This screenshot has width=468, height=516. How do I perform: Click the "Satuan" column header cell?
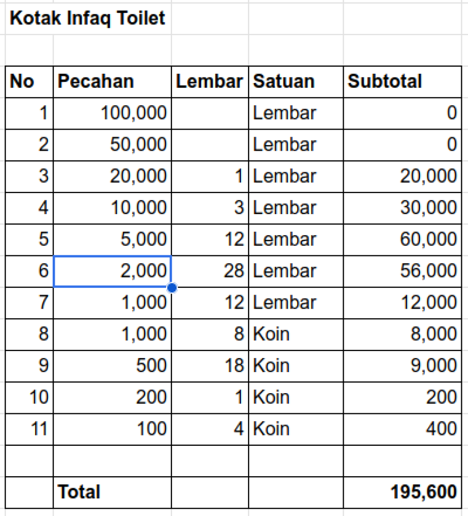point(296,82)
